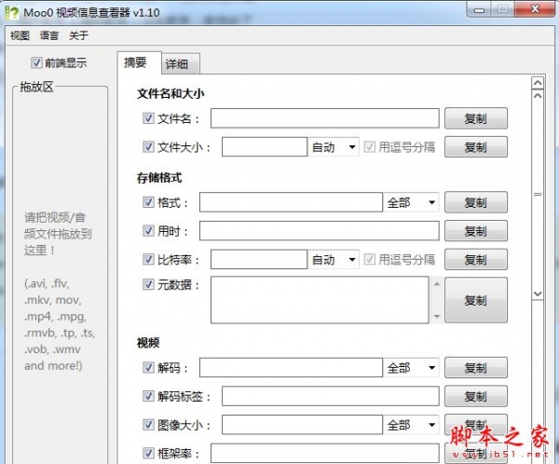Copy the 比特率 value with 复制
Screen dimensions: 559x464
[476, 259]
